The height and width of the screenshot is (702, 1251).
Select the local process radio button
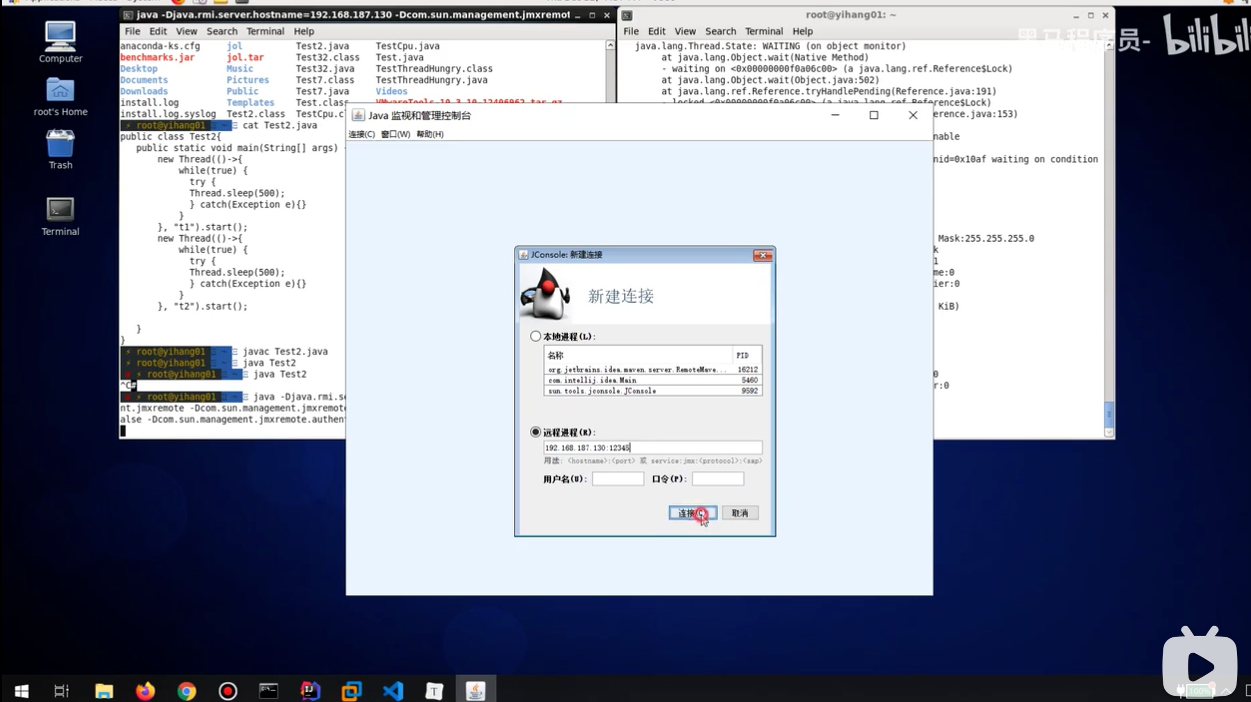[x=535, y=336]
